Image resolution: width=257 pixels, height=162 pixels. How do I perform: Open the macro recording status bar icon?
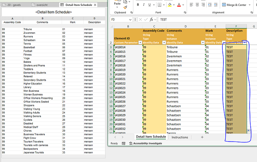point(123,143)
